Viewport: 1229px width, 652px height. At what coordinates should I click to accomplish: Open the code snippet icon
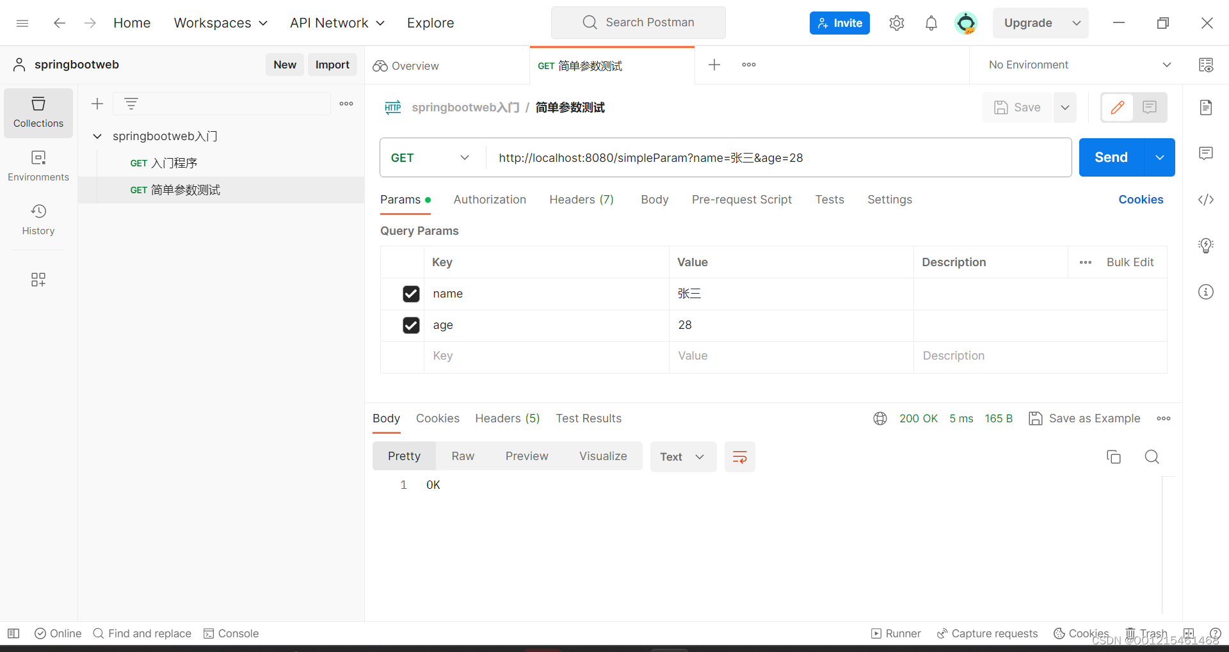tap(1206, 200)
